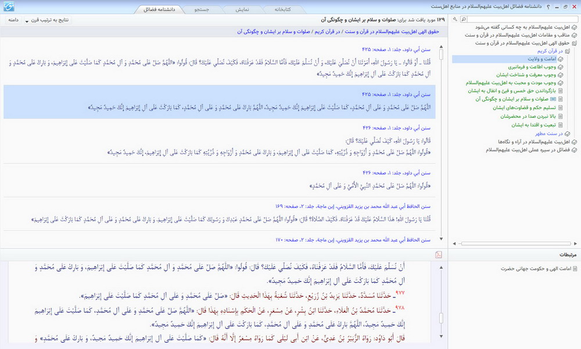This screenshot has height=349, width=581.
Task: Click the results list scroll up arrow
Action: tap(441, 46)
